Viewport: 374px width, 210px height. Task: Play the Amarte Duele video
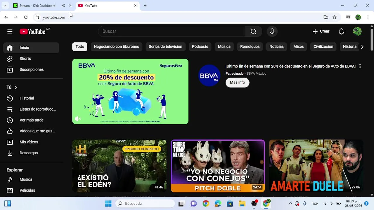click(x=316, y=166)
